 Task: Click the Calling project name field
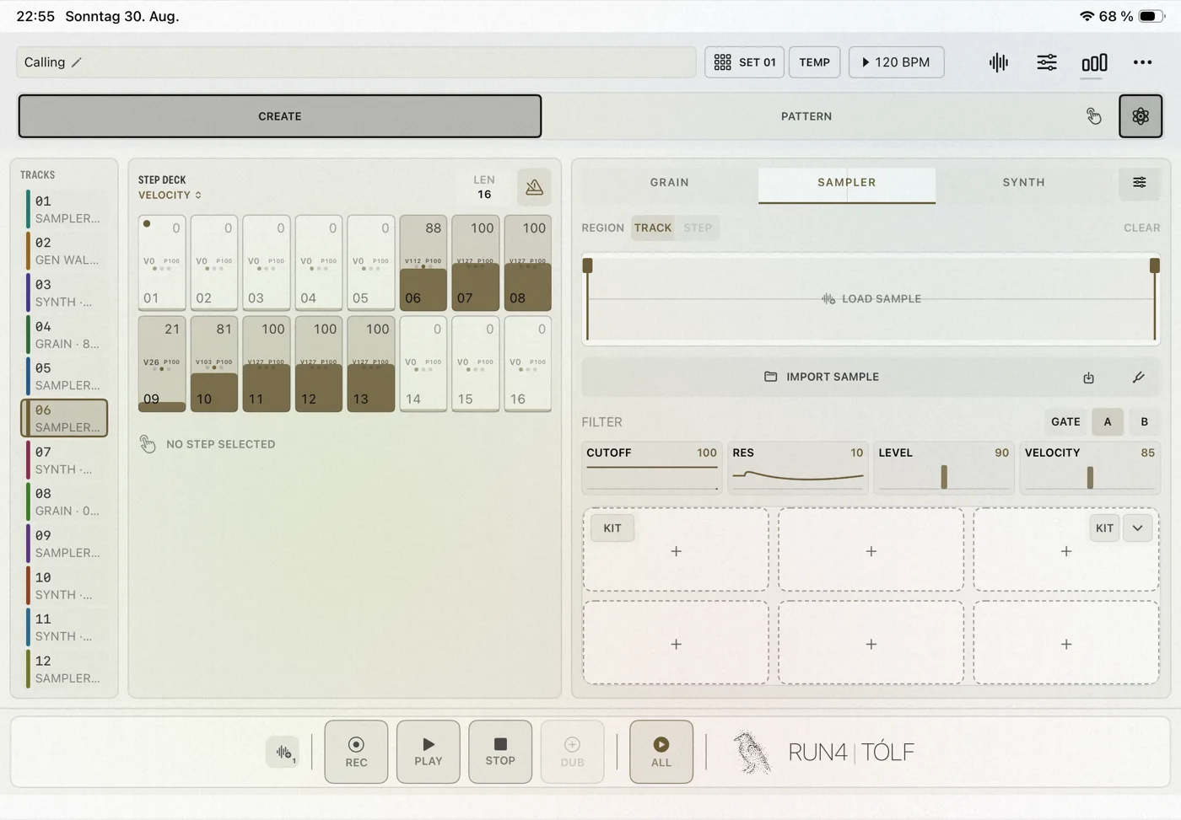tap(356, 62)
